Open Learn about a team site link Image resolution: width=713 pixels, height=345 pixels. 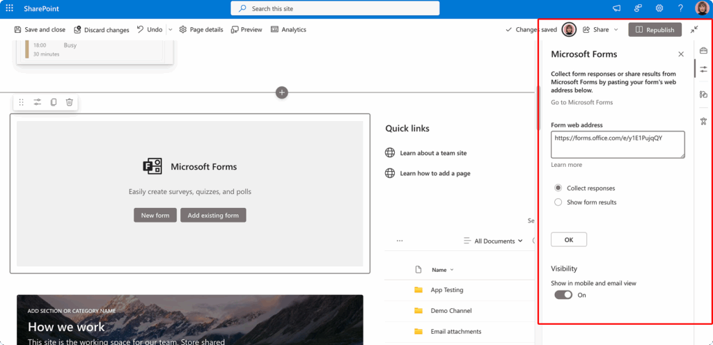[x=433, y=153]
